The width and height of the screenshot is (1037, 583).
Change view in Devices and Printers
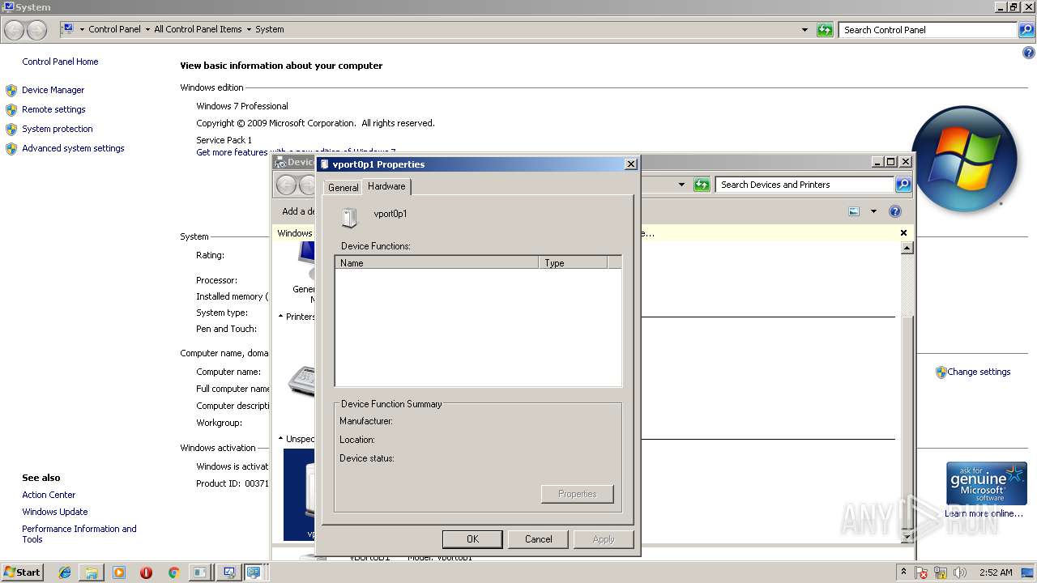point(854,211)
